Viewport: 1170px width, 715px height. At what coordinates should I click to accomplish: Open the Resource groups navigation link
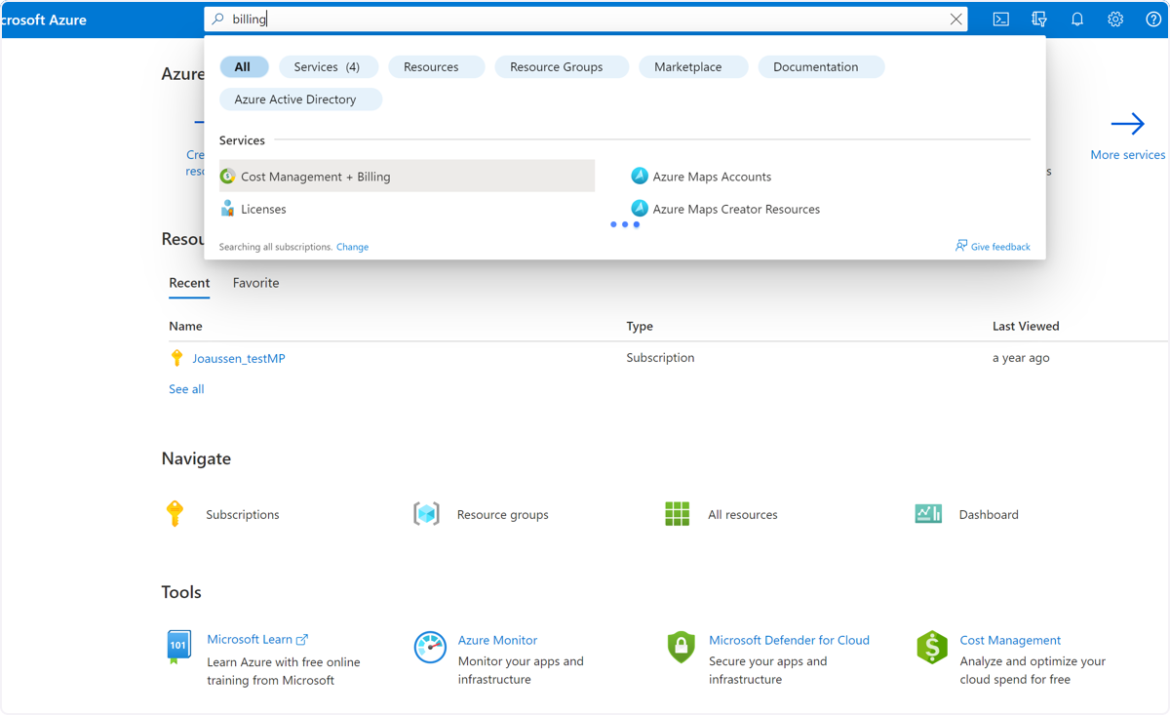coord(502,514)
